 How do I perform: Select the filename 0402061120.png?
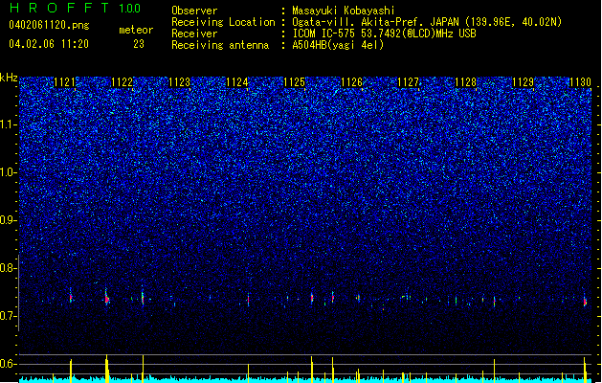point(49,25)
